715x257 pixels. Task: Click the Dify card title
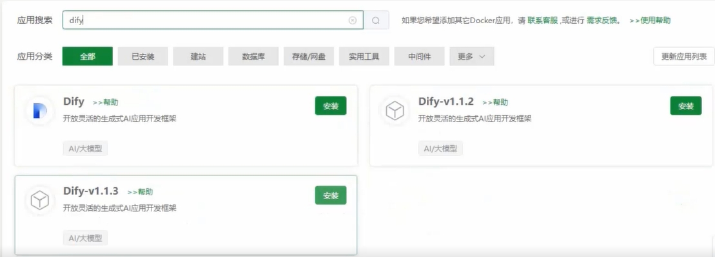click(x=74, y=102)
